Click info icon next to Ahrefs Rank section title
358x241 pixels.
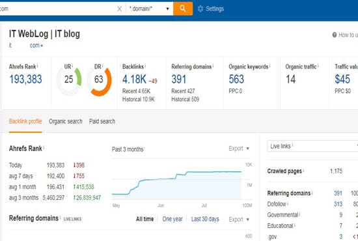pyautogui.click(x=44, y=148)
